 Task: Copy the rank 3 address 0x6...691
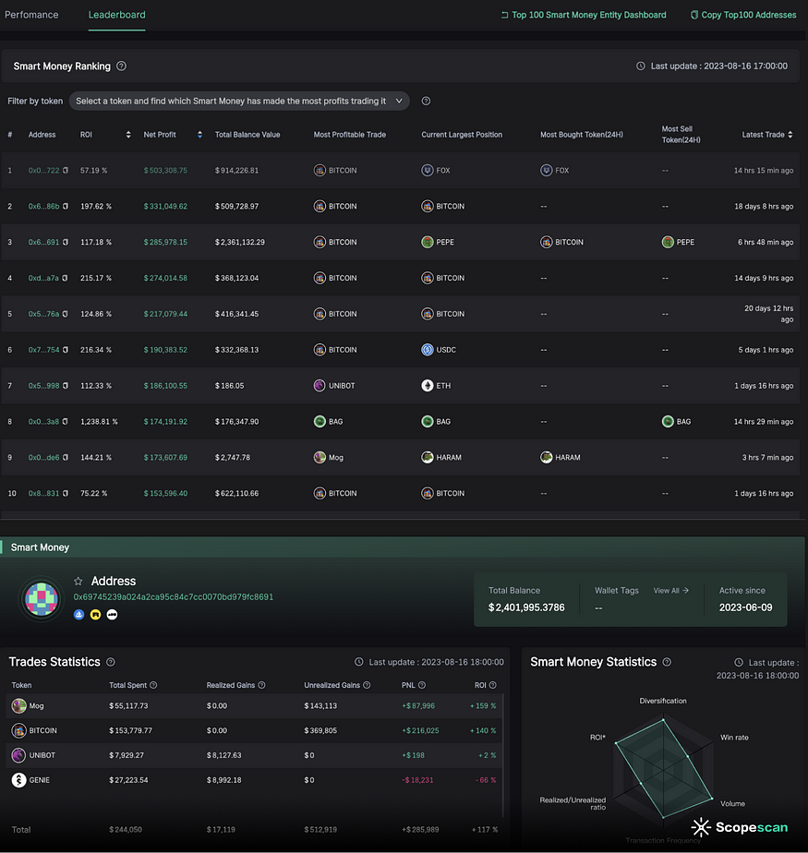[65, 243]
